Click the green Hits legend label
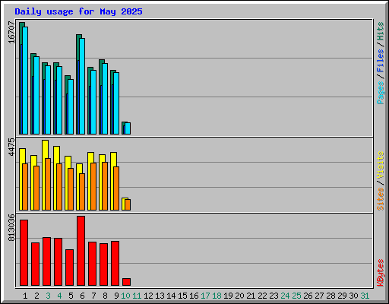 pos(381,31)
